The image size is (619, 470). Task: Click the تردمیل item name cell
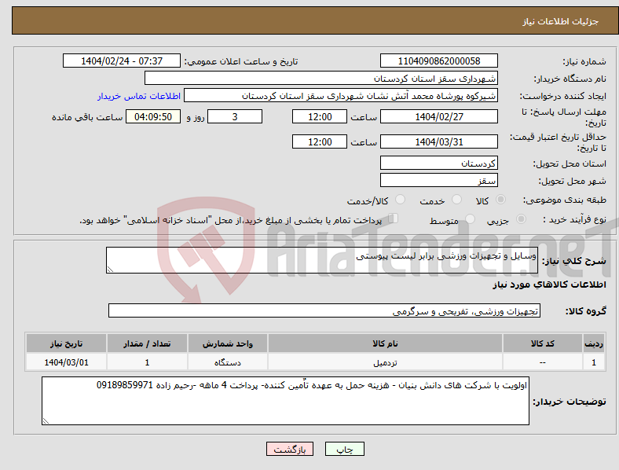click(385, 362)
